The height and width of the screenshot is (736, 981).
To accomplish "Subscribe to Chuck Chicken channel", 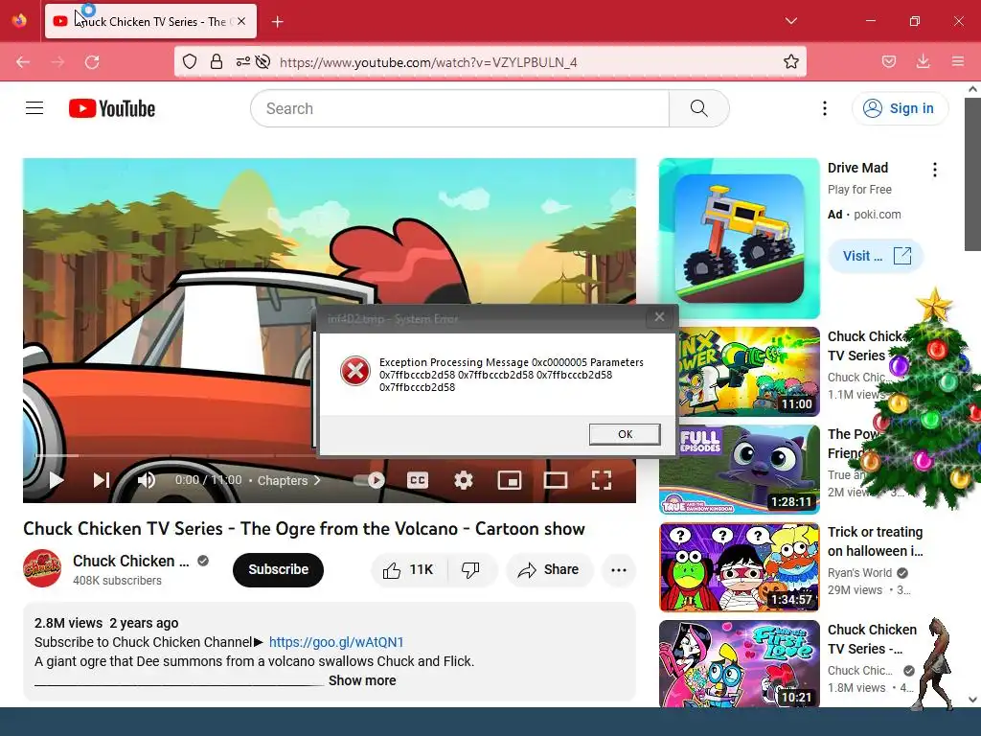I will point(279,569).
